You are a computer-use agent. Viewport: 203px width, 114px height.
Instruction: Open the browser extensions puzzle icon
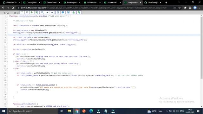tap(185, 8)
